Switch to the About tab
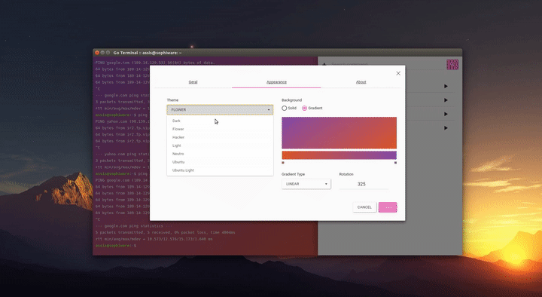Viewport: 542px width, 297px height. [361, 82]
